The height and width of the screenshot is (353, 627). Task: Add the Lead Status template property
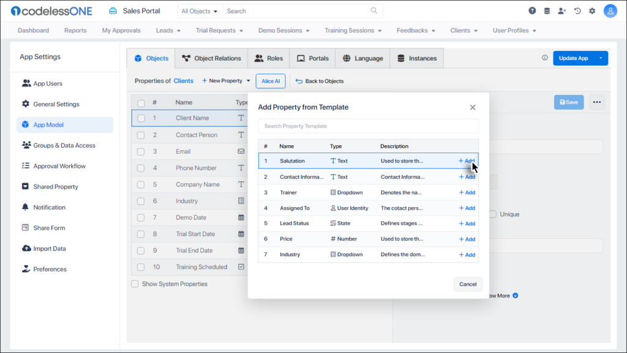[x=467, y=223]
